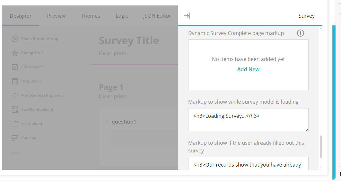
Task: Collapse the property panel with arrow icon
Action: (x=187, y=16)
